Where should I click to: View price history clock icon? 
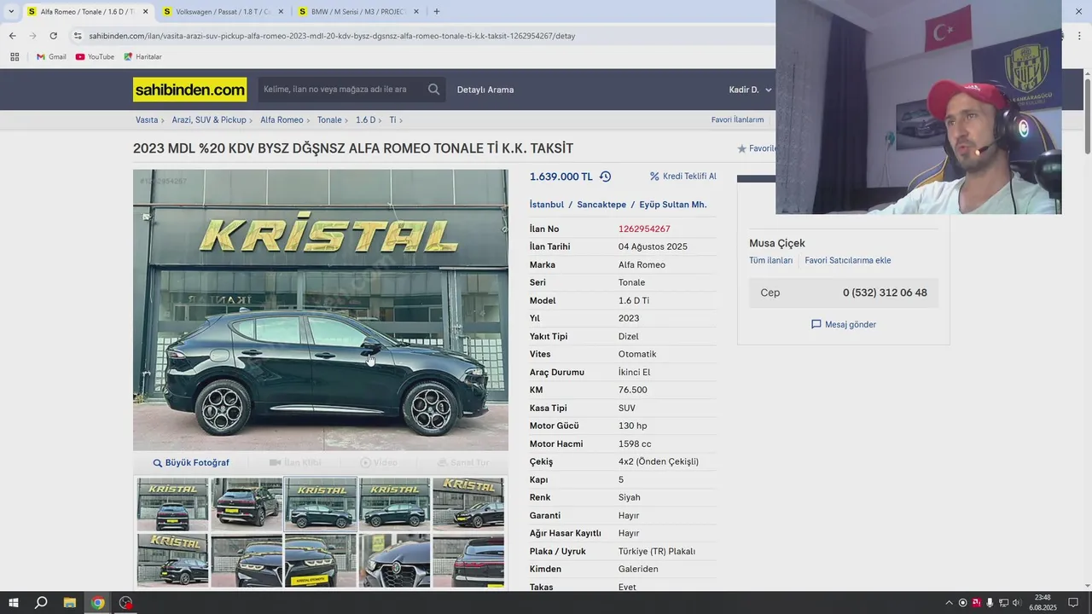coord(605,177)
